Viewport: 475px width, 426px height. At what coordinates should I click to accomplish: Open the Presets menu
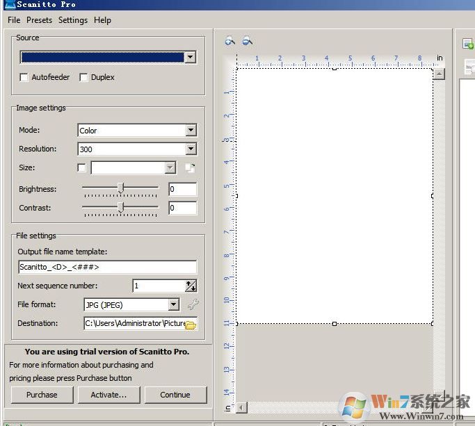39,20
